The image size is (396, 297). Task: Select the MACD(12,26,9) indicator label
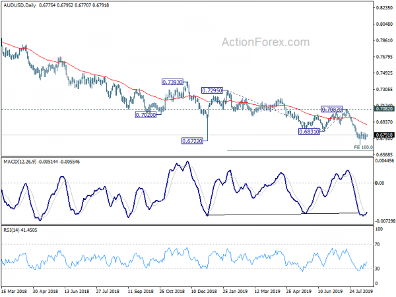20,162
